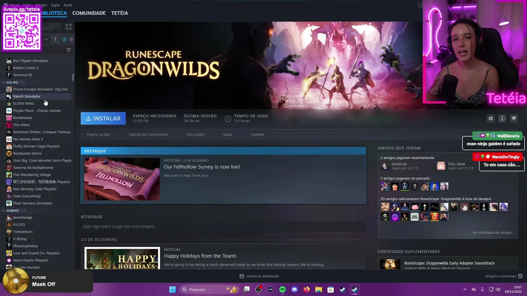Screen dimensions: 527x296
Task: Open the Suporte tab
Action: click(x=258, y=134)
